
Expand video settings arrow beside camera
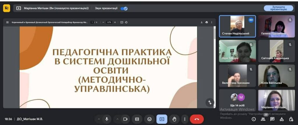(117, 119)
